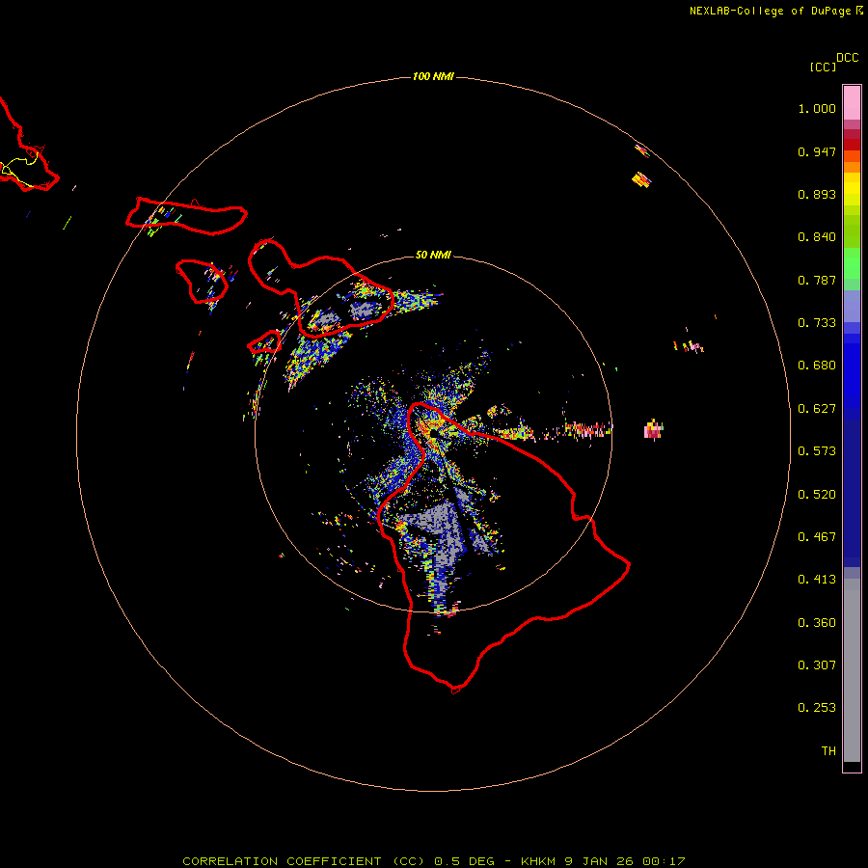Click the 0.787 scale value

(817, 280)
